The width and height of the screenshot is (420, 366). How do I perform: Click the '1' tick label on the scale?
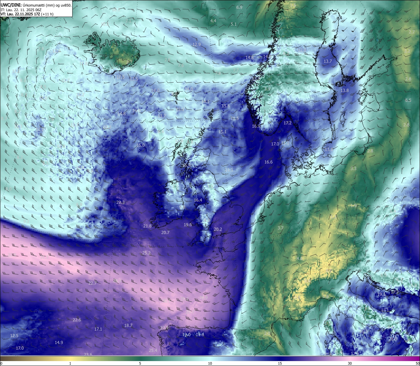tap(70, 363)
